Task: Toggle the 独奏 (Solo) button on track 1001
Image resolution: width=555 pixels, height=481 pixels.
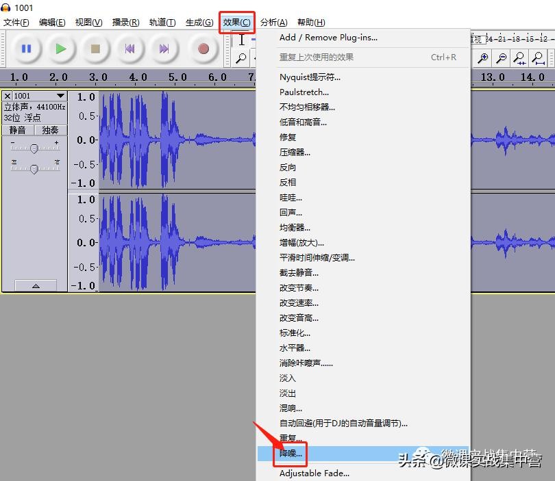Action: [x=51, y=130]
